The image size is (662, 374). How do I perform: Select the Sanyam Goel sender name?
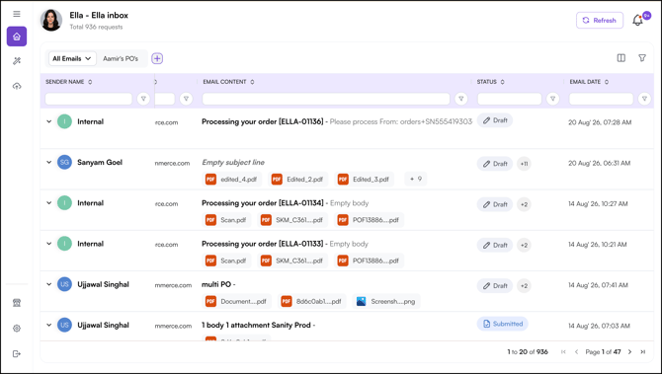click(100, 163)
